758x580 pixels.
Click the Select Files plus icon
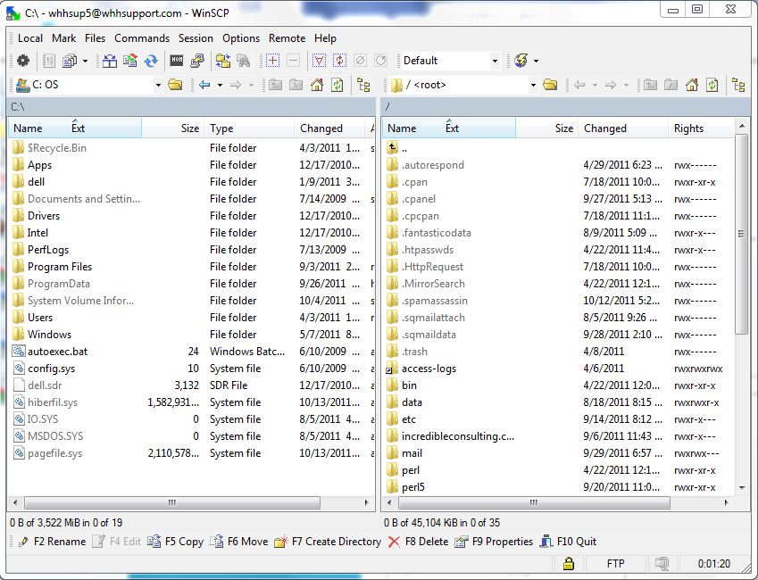click(272, 61)
